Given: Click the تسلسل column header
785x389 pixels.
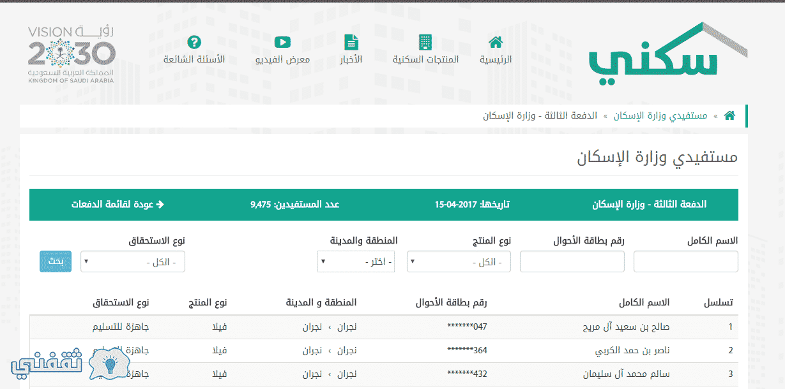Looking at the screenshot, I should tap(718, 302).
